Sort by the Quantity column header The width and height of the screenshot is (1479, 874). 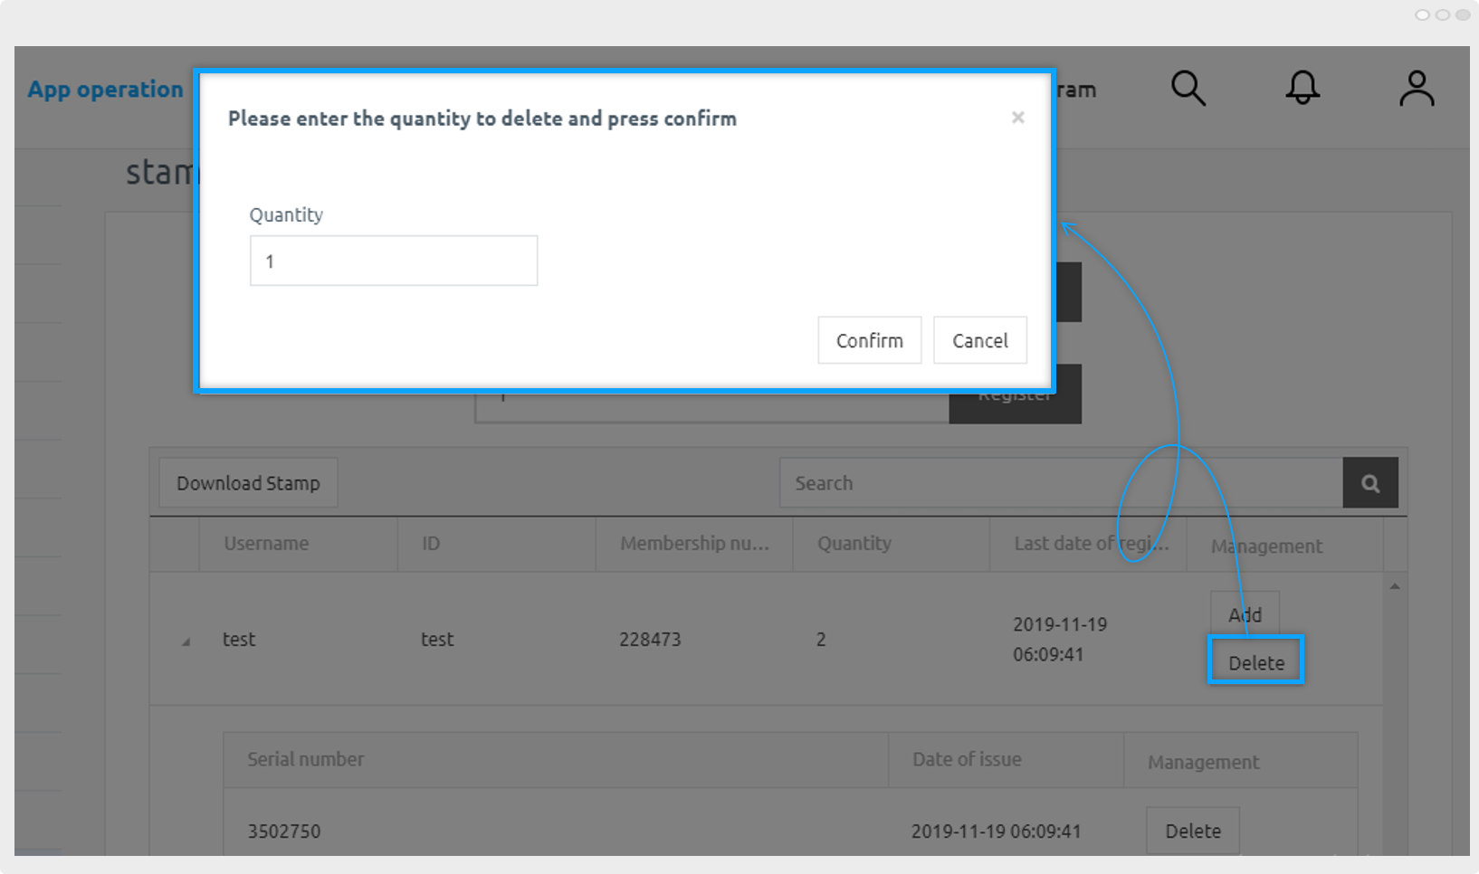click(854, 544)
